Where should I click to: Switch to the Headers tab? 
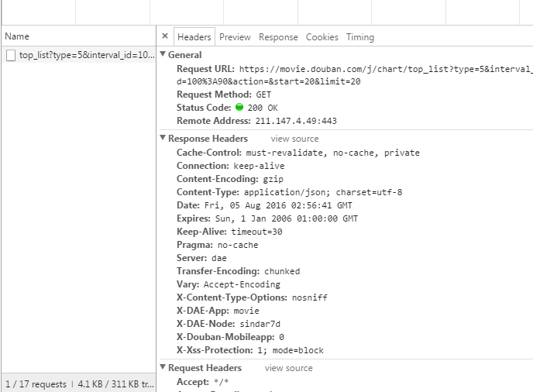tap(194, 37)
